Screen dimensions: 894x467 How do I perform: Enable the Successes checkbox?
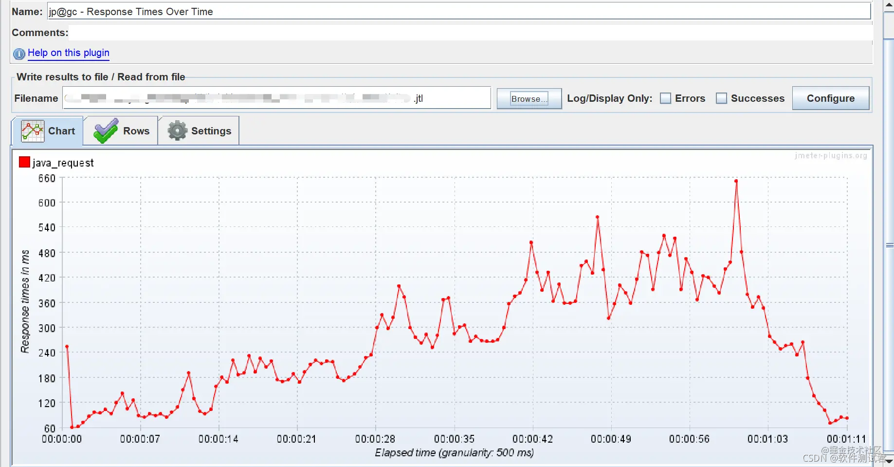click(721, 98)
